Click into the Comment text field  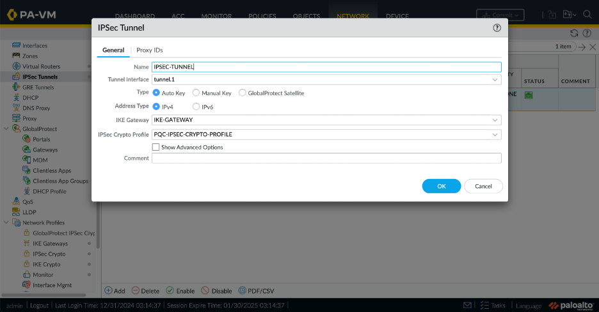click(x=326, y=159)
